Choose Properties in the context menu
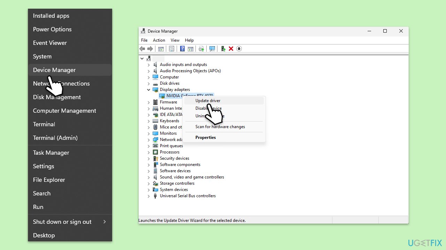The image size is (446, 250). pos(224,137)
